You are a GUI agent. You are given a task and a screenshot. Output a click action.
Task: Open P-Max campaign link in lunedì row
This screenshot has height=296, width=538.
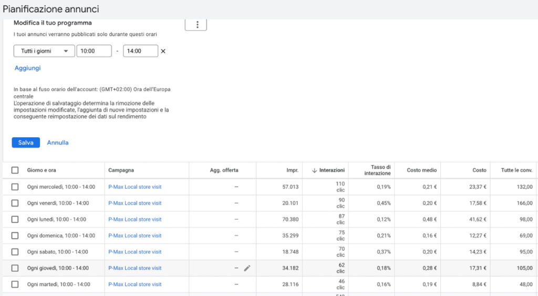pos(135,219)
